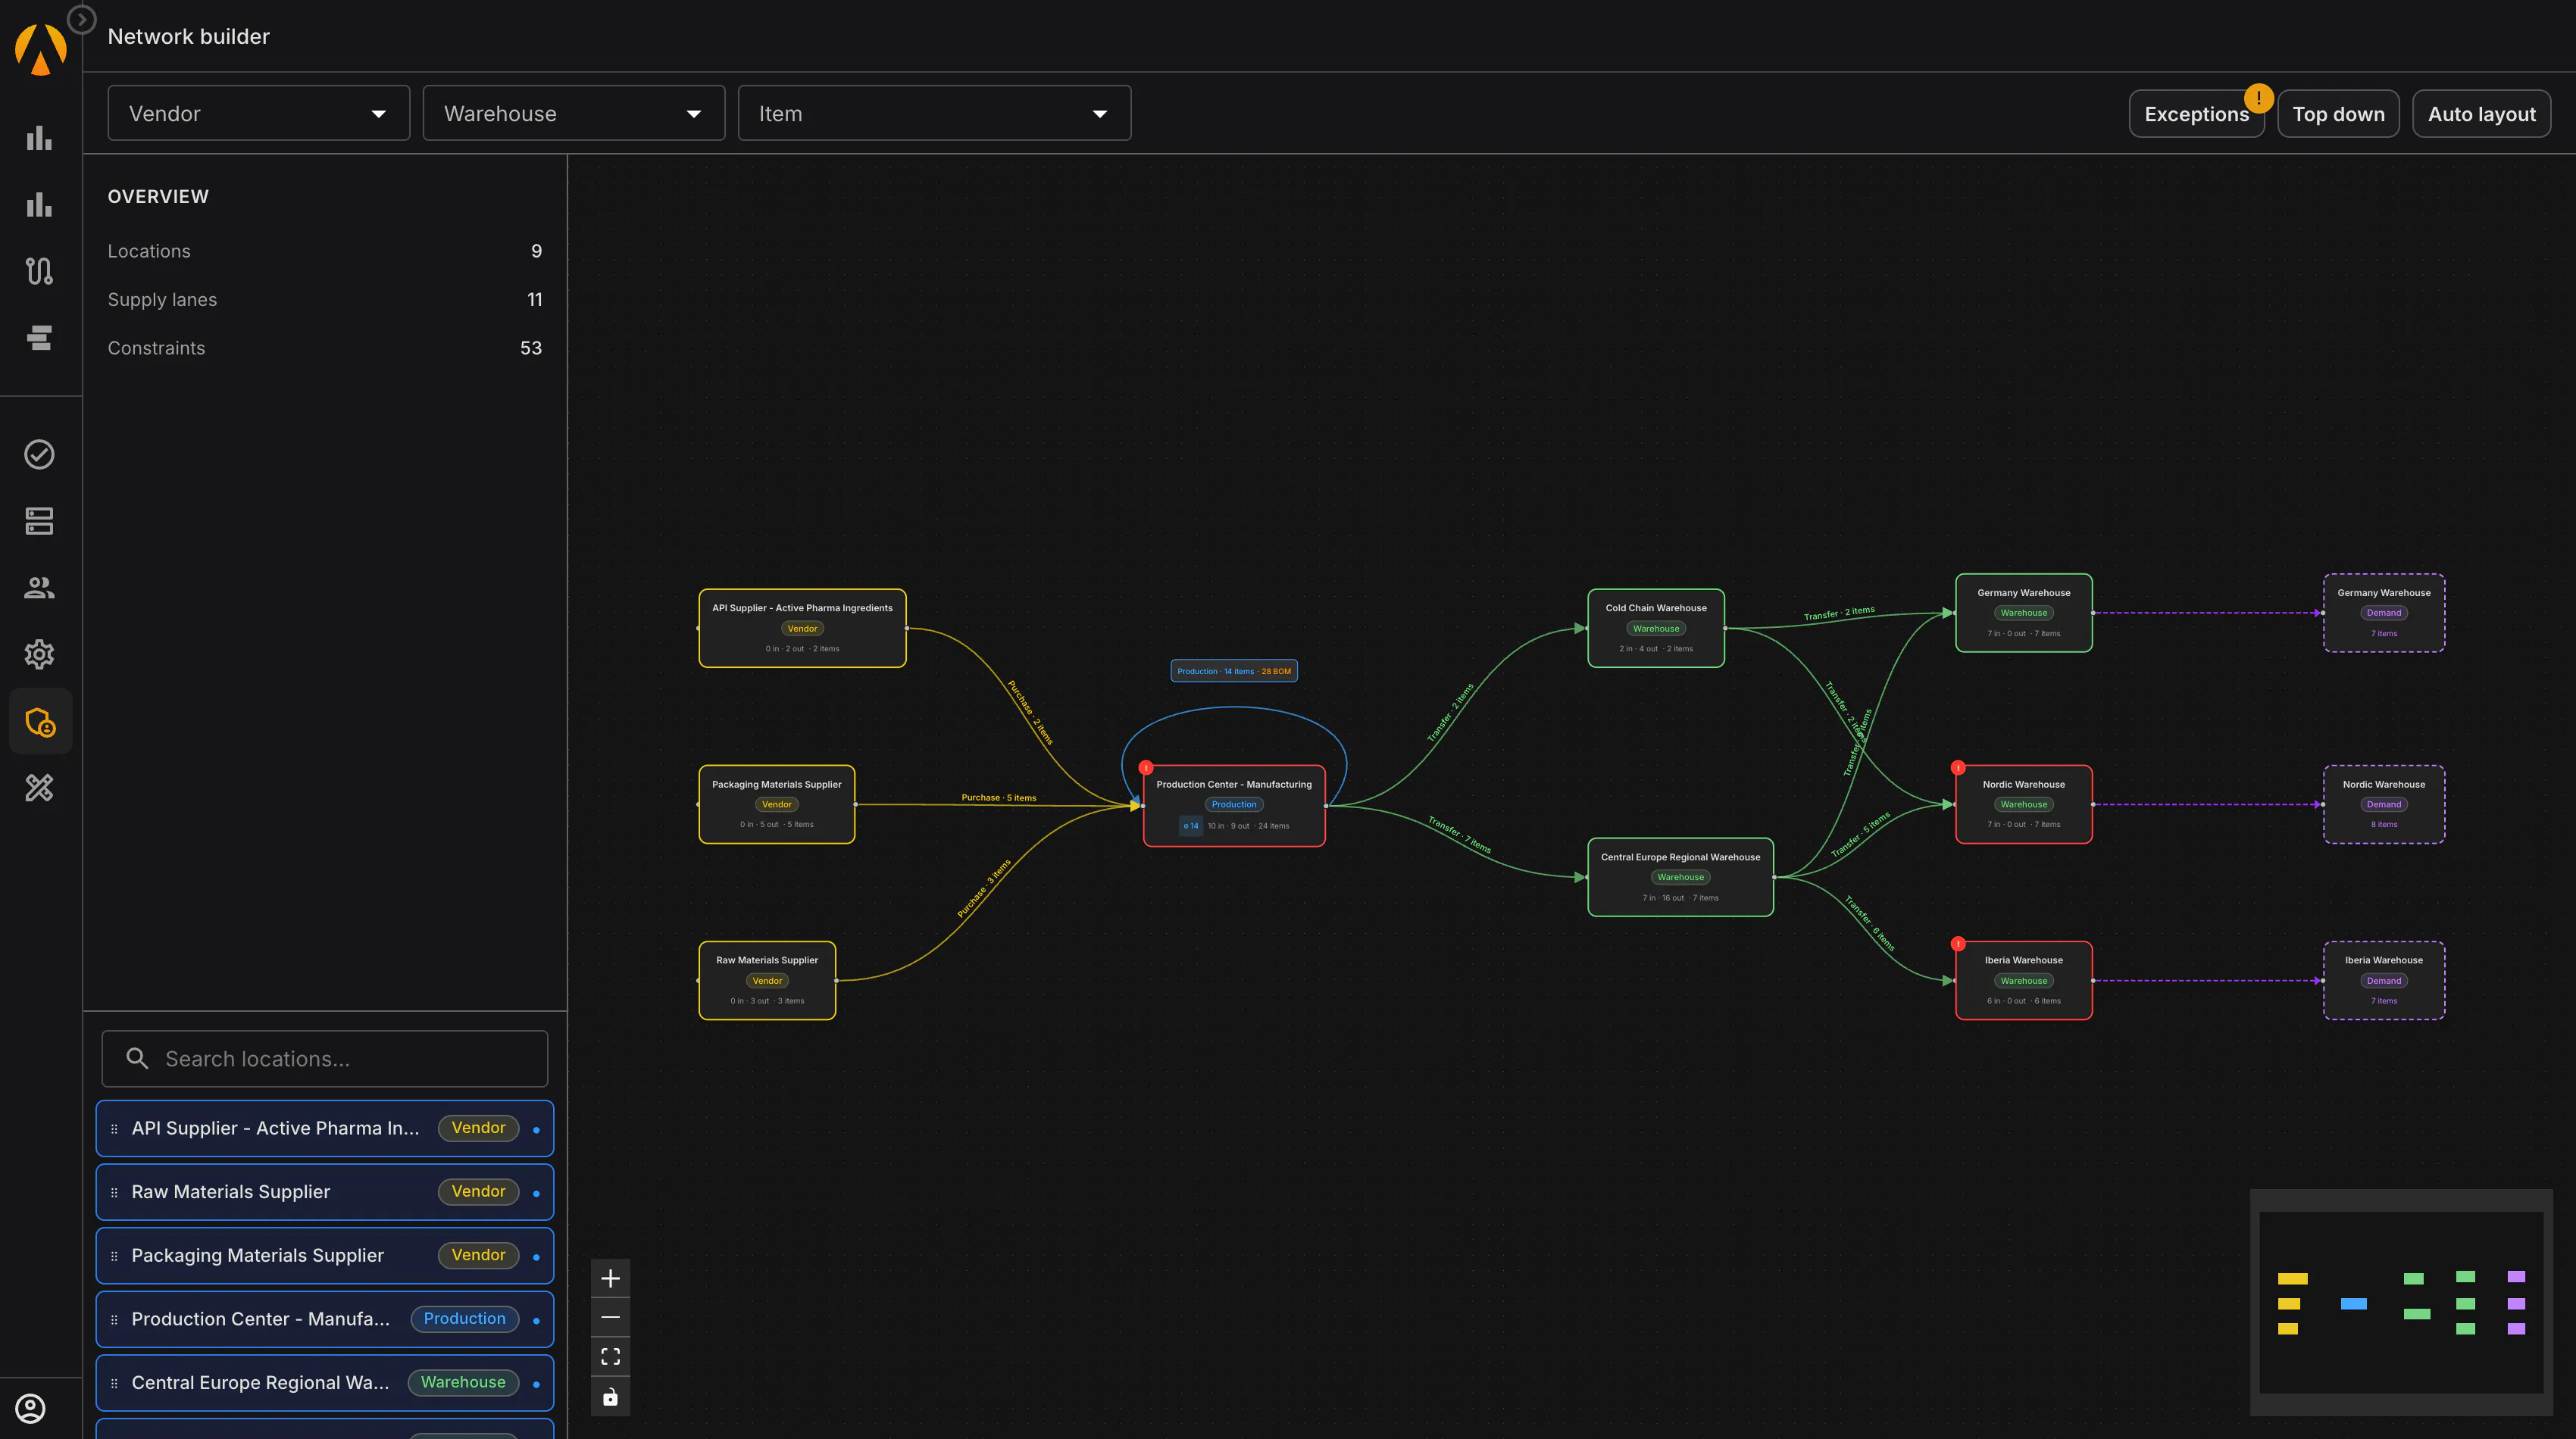Open the checkmark circle sidebar icon
This screenshot has width=2576, height=1439.
[39, 454]
